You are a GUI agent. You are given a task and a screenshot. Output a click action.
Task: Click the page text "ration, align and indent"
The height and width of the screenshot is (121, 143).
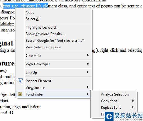20,107
